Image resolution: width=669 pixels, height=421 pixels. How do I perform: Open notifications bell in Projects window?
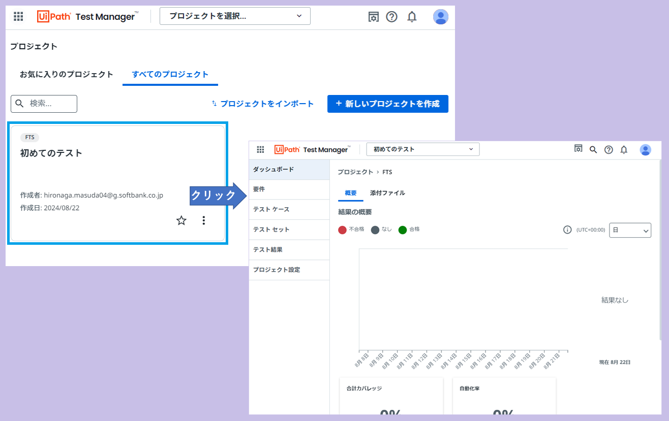pos(412,17)
